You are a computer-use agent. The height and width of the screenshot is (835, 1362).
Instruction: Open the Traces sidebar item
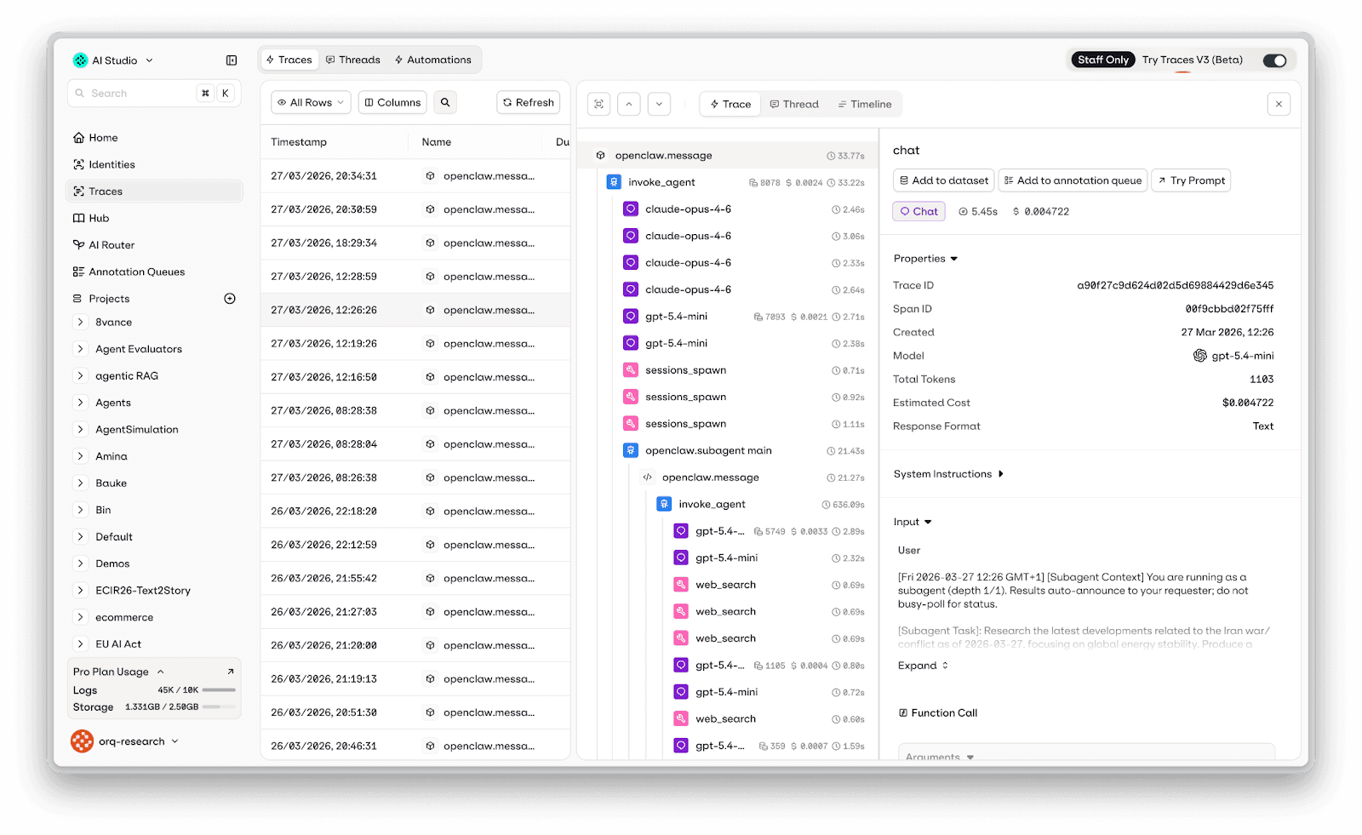pos(154,192)
